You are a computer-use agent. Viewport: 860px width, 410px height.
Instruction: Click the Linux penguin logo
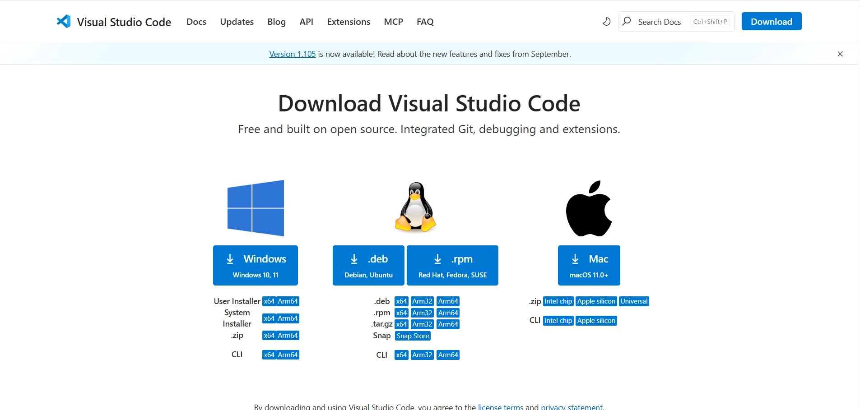pos(415,207)
